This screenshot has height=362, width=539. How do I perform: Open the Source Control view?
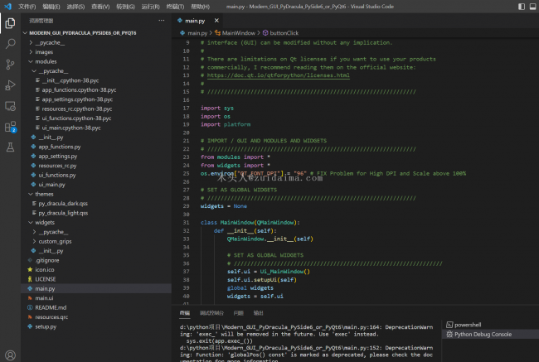(x=10, y=64)
